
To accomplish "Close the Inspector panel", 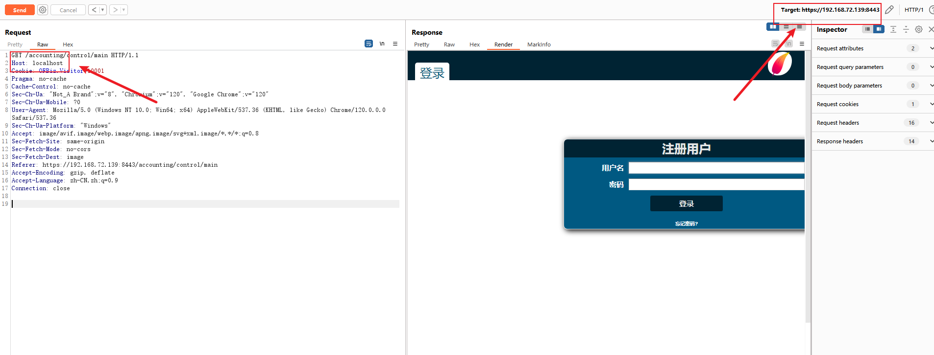I will point(931,29).
